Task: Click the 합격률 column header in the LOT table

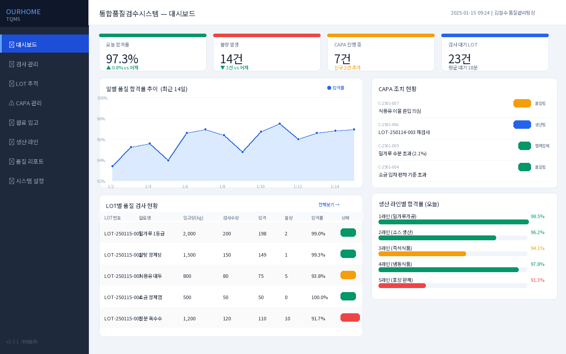Action: tap(317, 218)
